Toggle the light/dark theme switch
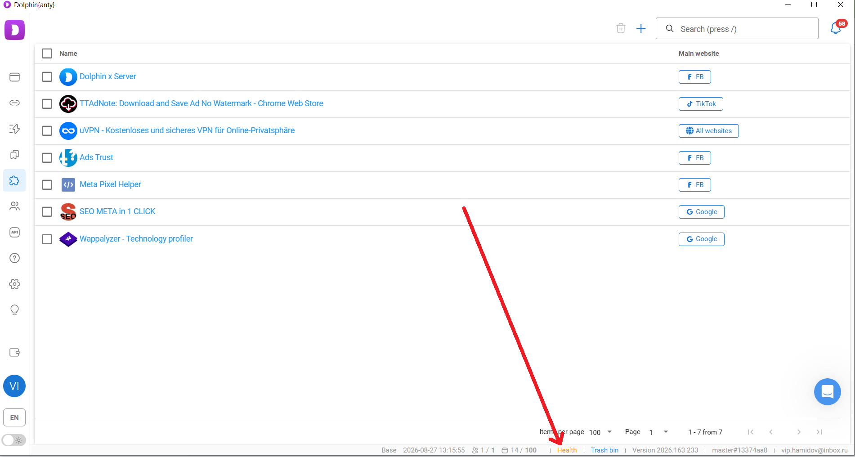This screenshot has height=457, width=855. [14, 440]
